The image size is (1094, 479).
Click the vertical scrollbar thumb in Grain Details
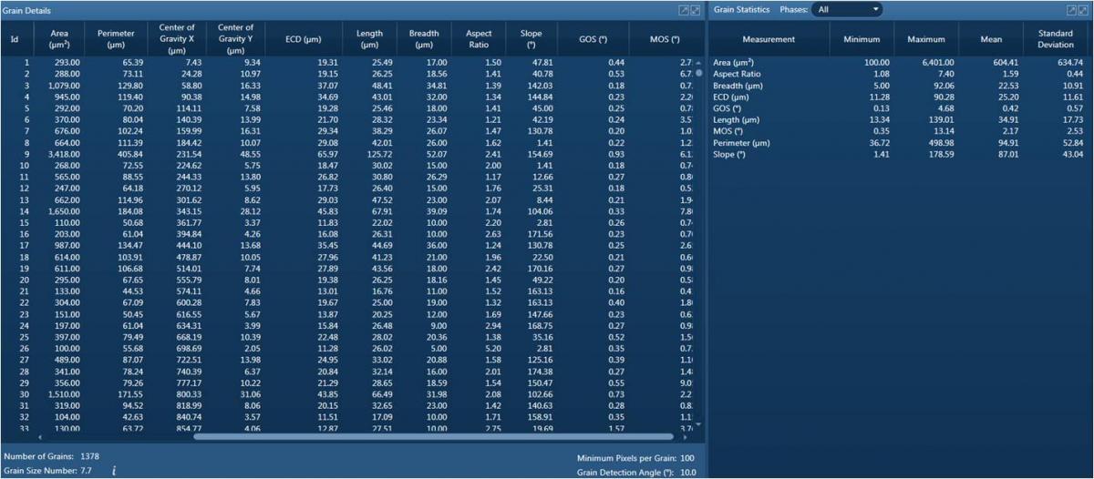699,73
